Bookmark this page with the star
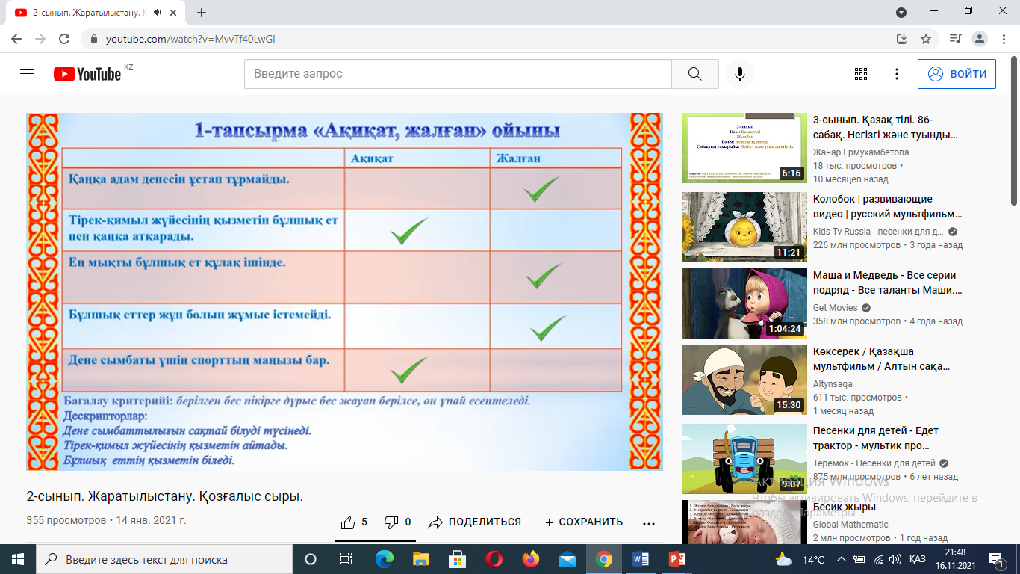The image size is (1020, 574). [926, 39]
